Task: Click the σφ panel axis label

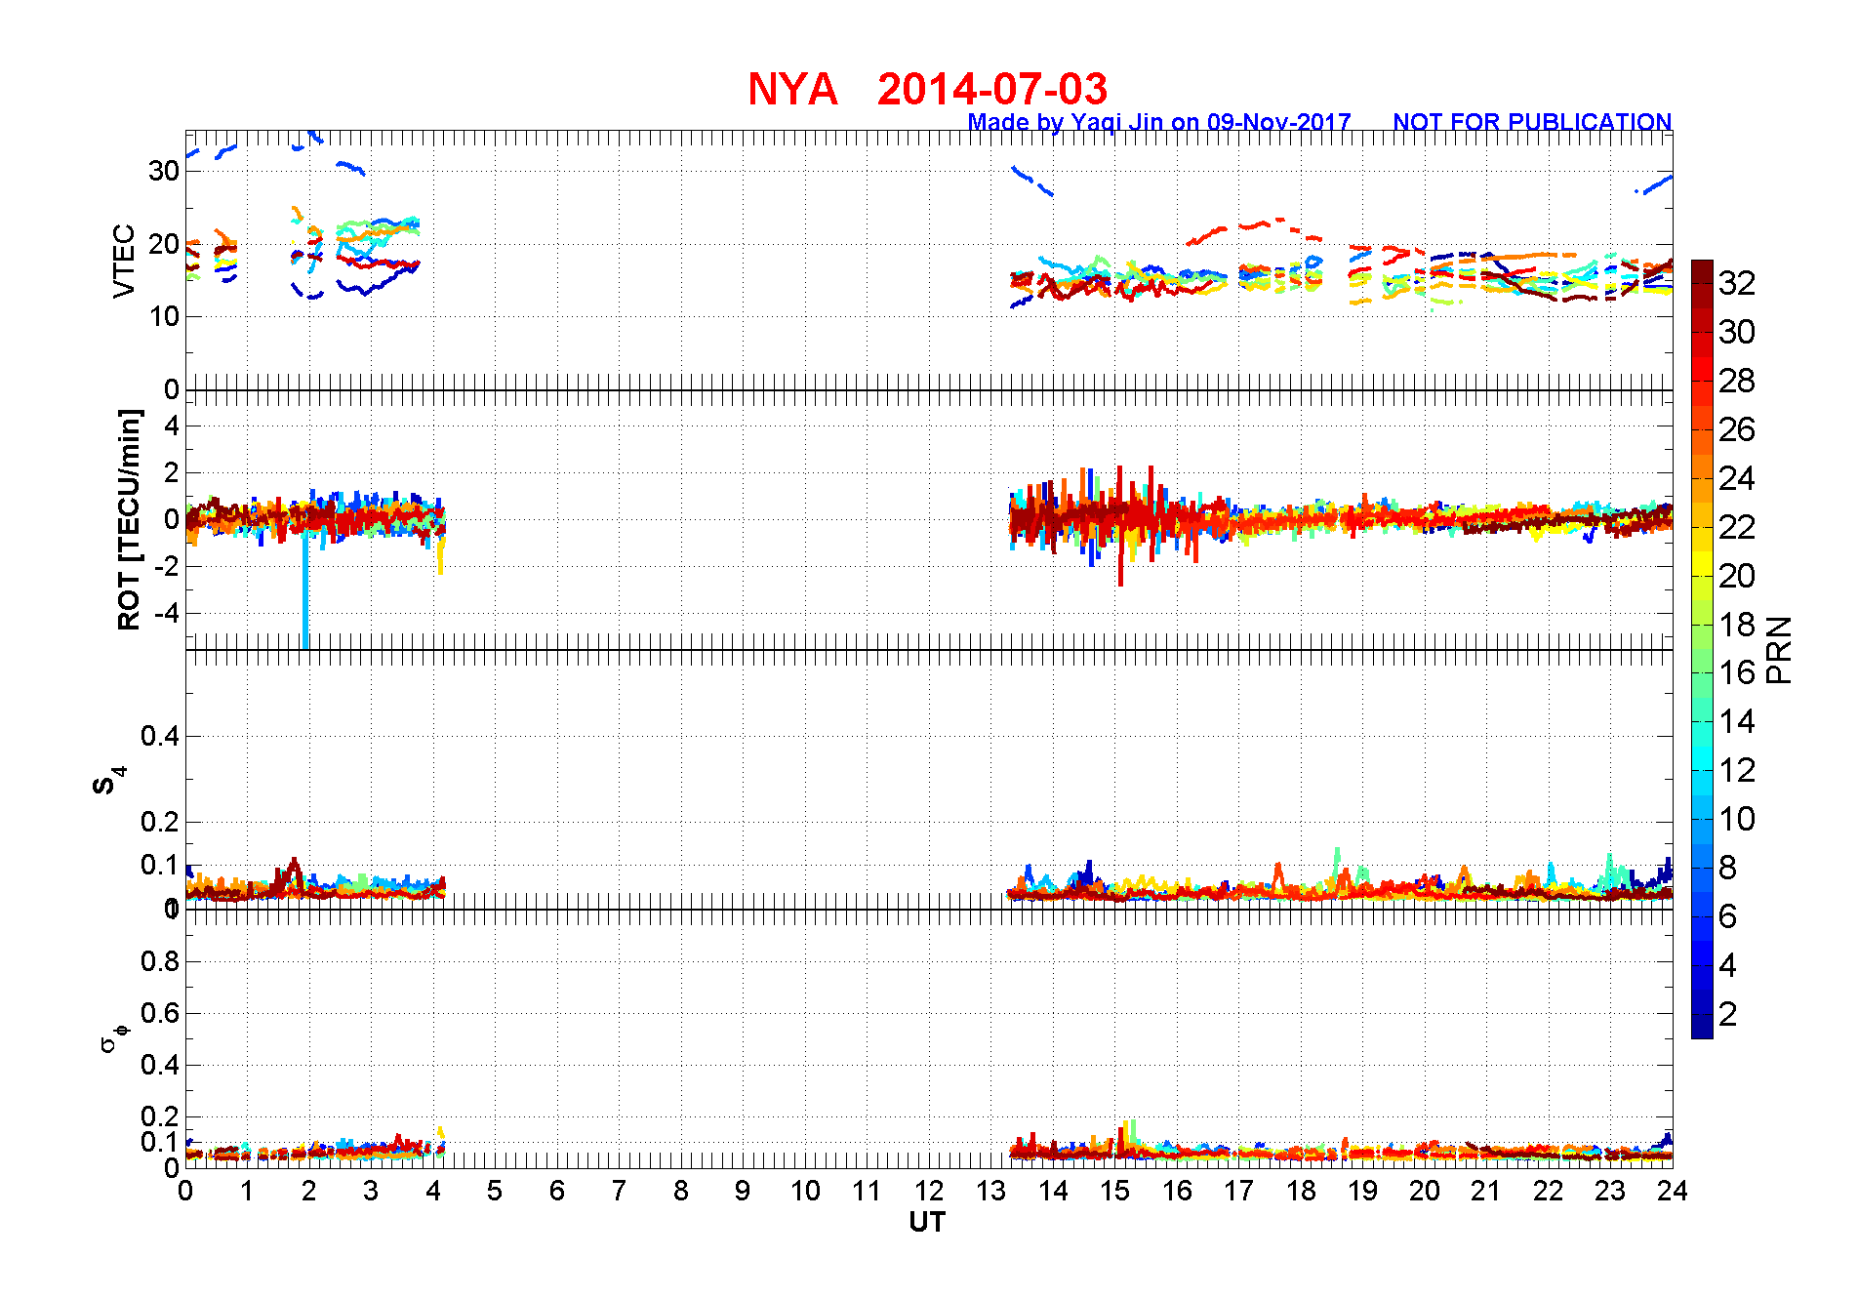Action: pyautogui.click(x=113, y=1037)
